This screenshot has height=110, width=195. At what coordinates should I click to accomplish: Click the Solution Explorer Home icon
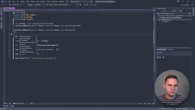click(162, 11)
